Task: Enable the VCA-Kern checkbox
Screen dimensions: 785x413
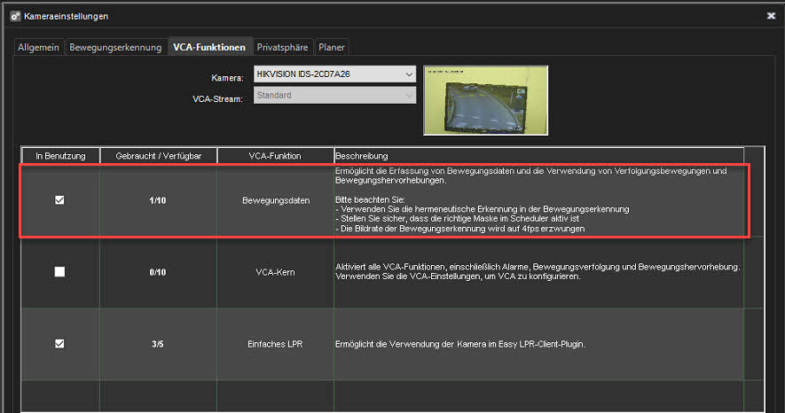Action: coord(59,272)
